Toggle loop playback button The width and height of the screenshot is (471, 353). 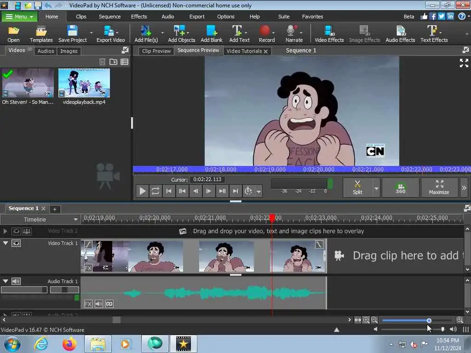click(155, 191)
